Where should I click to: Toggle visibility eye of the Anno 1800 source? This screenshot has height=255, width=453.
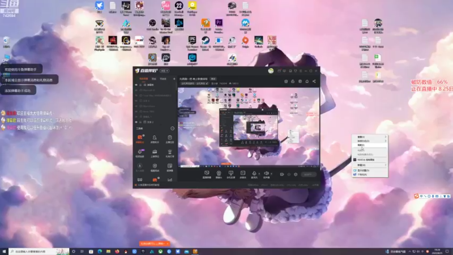pyautogui.click(x=136, y=111)
